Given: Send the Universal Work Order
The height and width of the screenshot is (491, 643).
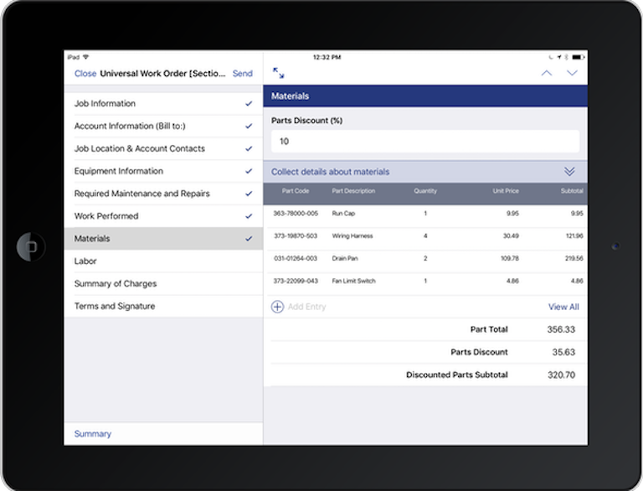Looking at the screenshot, I should (242, 74).
